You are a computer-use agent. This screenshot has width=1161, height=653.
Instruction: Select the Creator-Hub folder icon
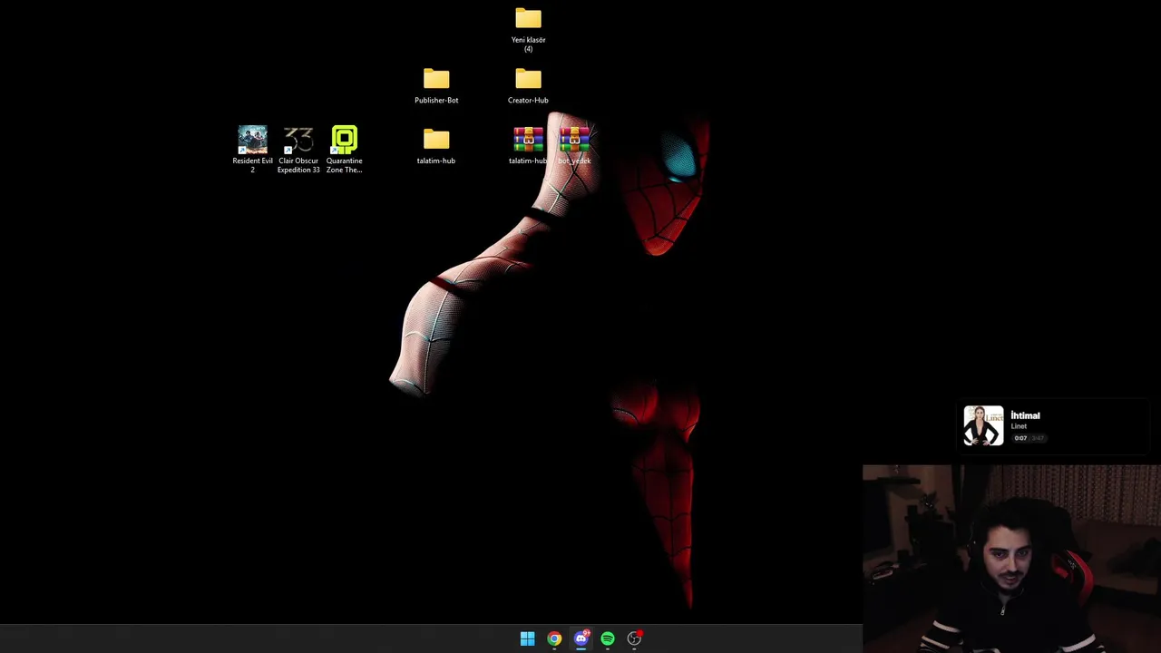tap(528, 80)
